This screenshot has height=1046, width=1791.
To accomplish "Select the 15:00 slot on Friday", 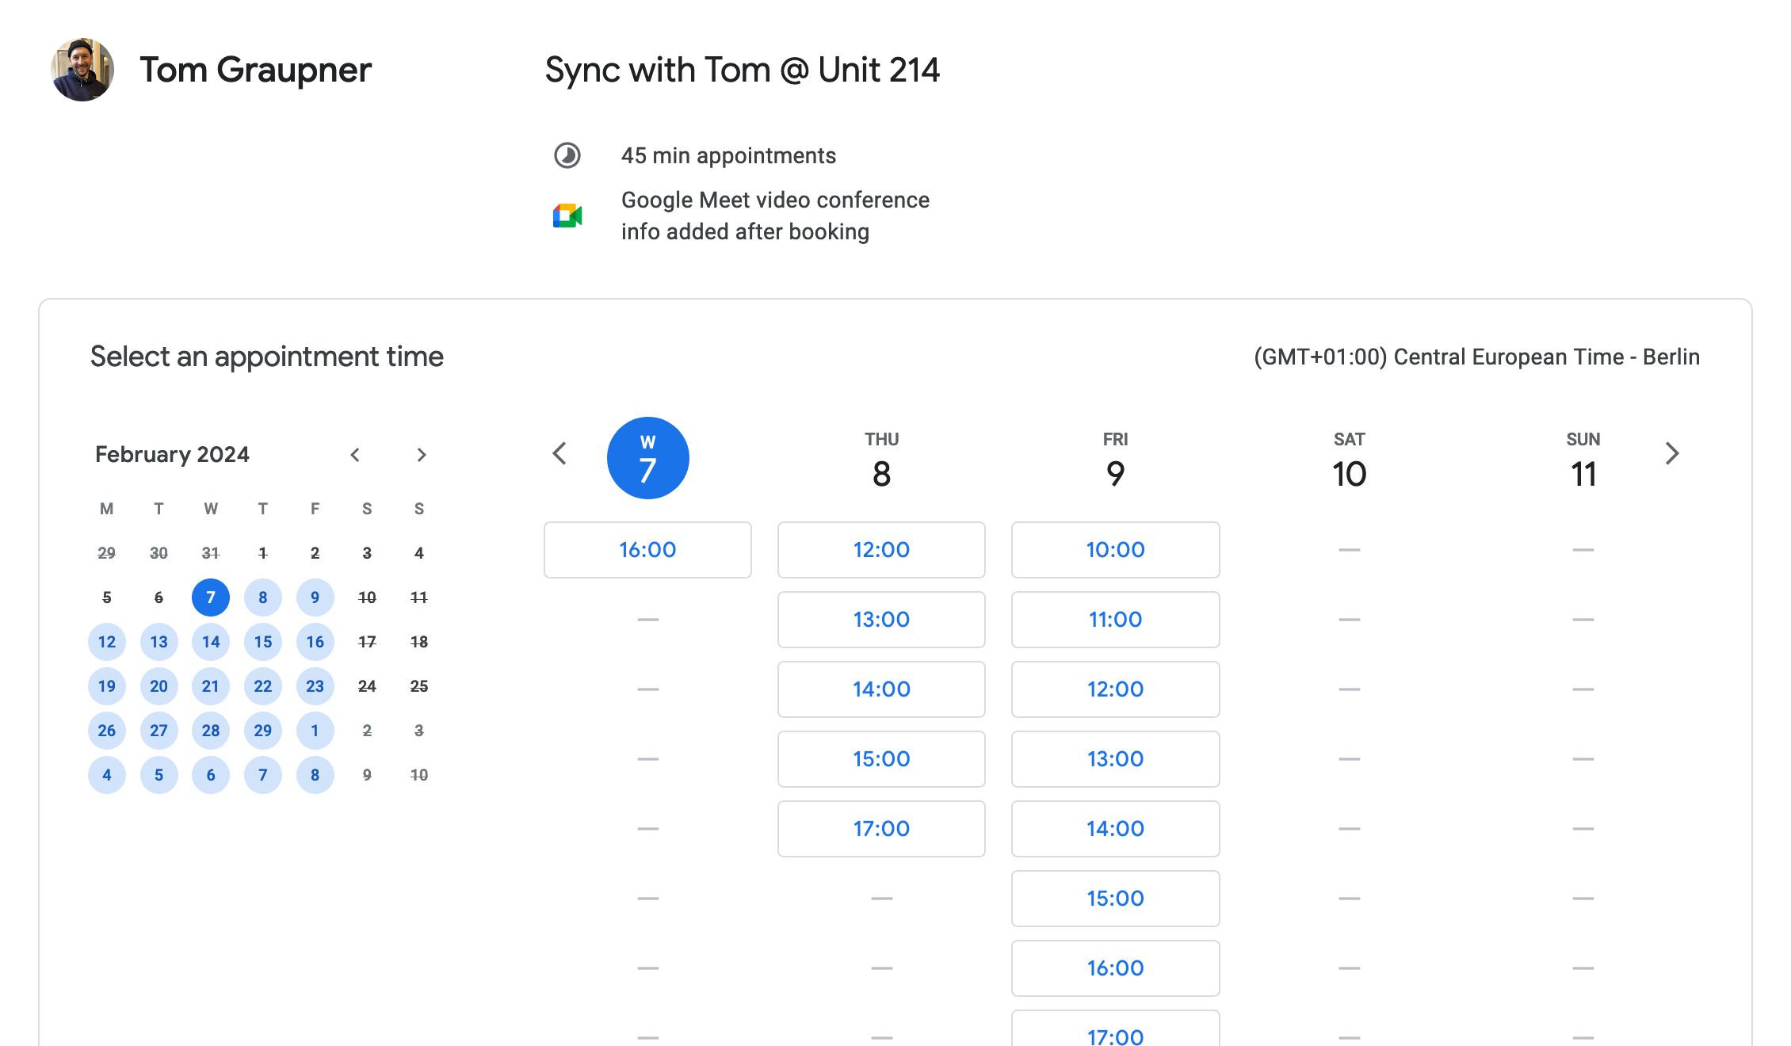I will (1115, 899).
